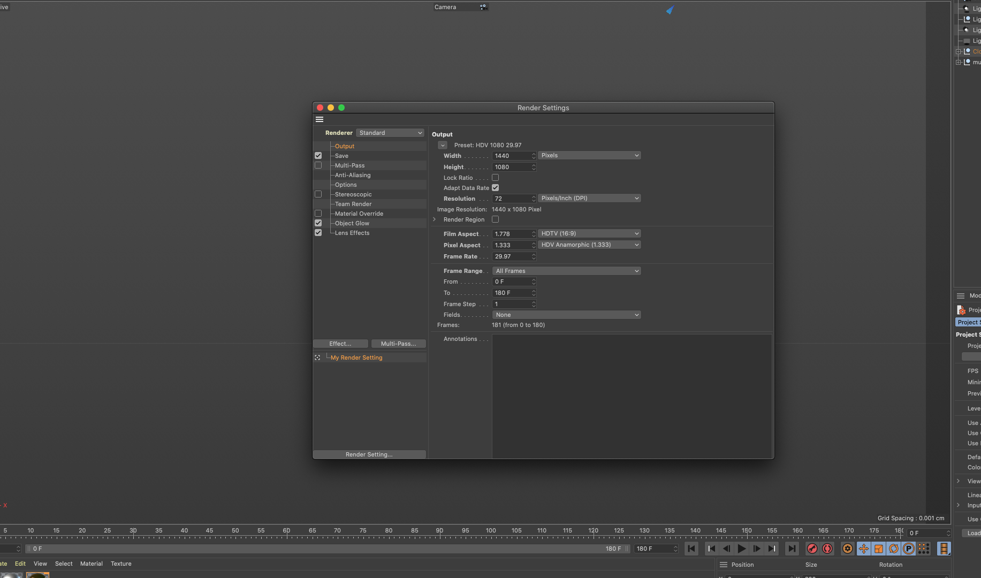Viewport: 981px width, 578px height.
Task: Expand the orange Cloner object in Object Manager
Action: tap(959, 51)
